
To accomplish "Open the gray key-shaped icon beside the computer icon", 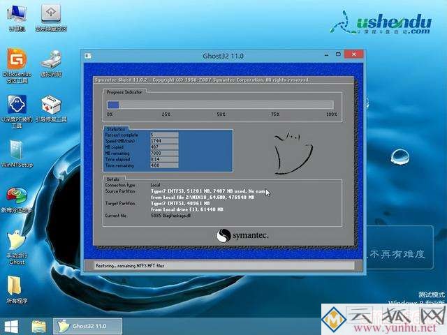I will (51, 17).
